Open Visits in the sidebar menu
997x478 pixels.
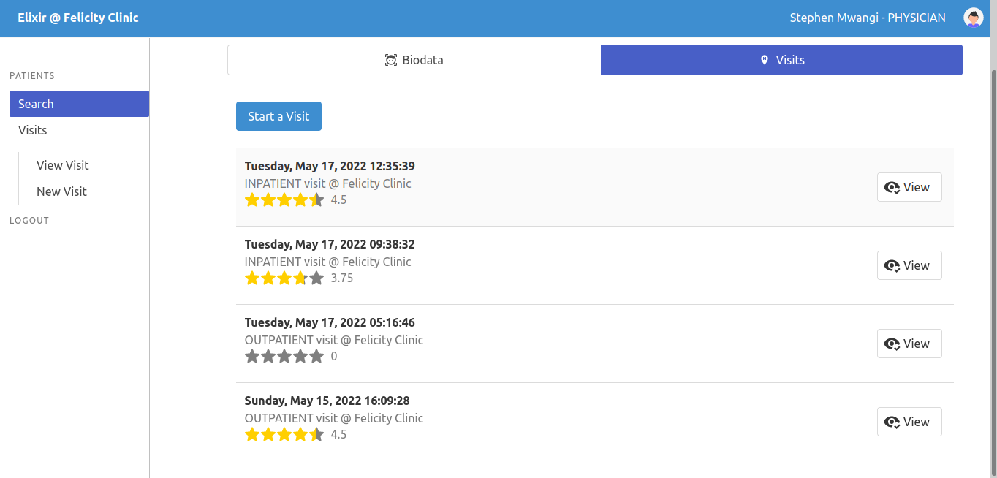[79, 130]
